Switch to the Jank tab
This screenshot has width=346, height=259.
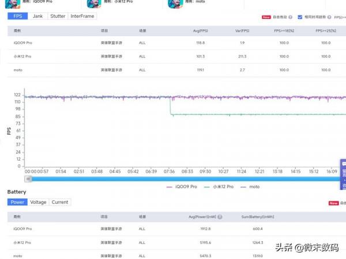[37, 17]
